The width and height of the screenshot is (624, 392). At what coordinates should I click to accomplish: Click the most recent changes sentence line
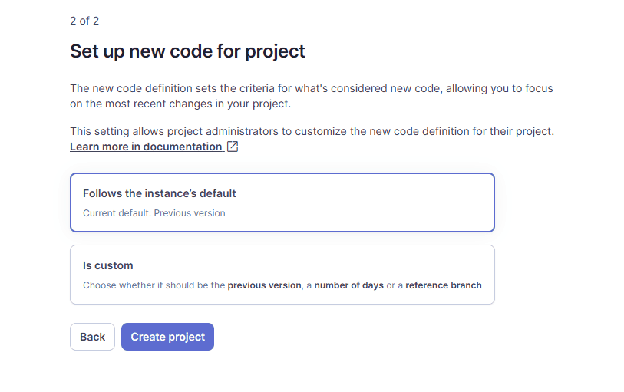point(180,104)
